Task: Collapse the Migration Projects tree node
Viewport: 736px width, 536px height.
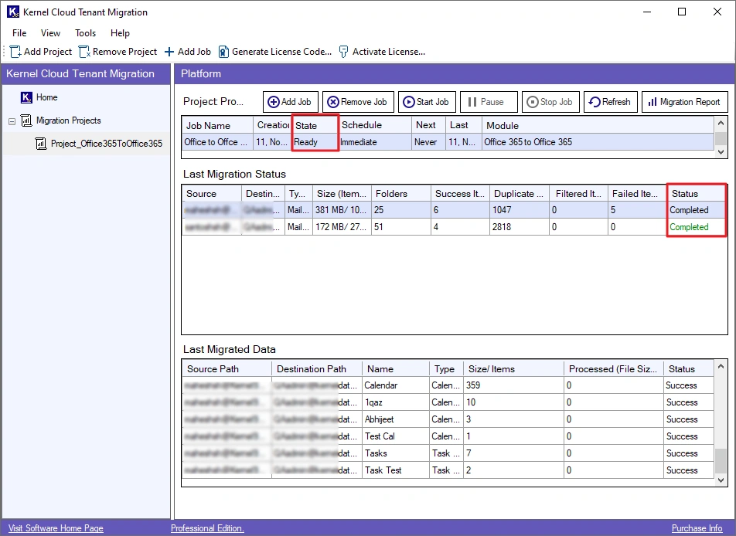Action: [12, 121]
